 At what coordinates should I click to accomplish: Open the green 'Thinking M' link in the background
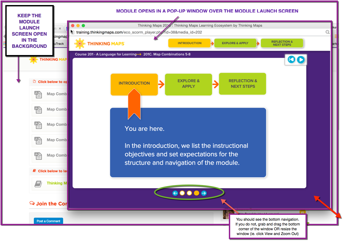[57, 183]
